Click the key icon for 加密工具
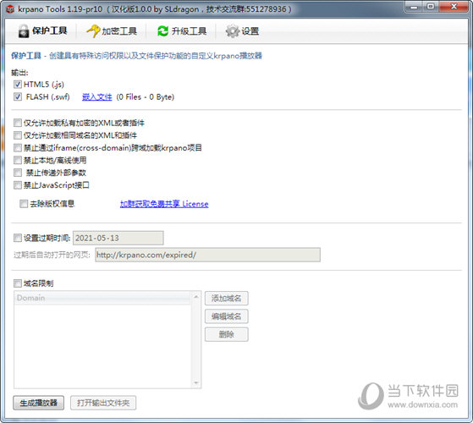This screenshot has width=473, height=423. (x=93, y=30)
